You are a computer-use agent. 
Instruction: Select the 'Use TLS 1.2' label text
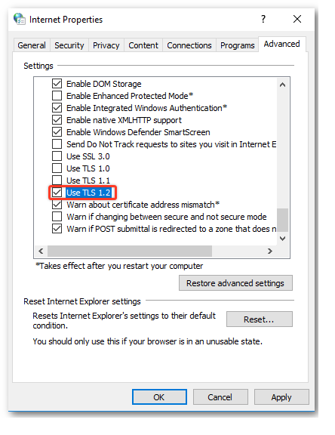tap(89, 193)
